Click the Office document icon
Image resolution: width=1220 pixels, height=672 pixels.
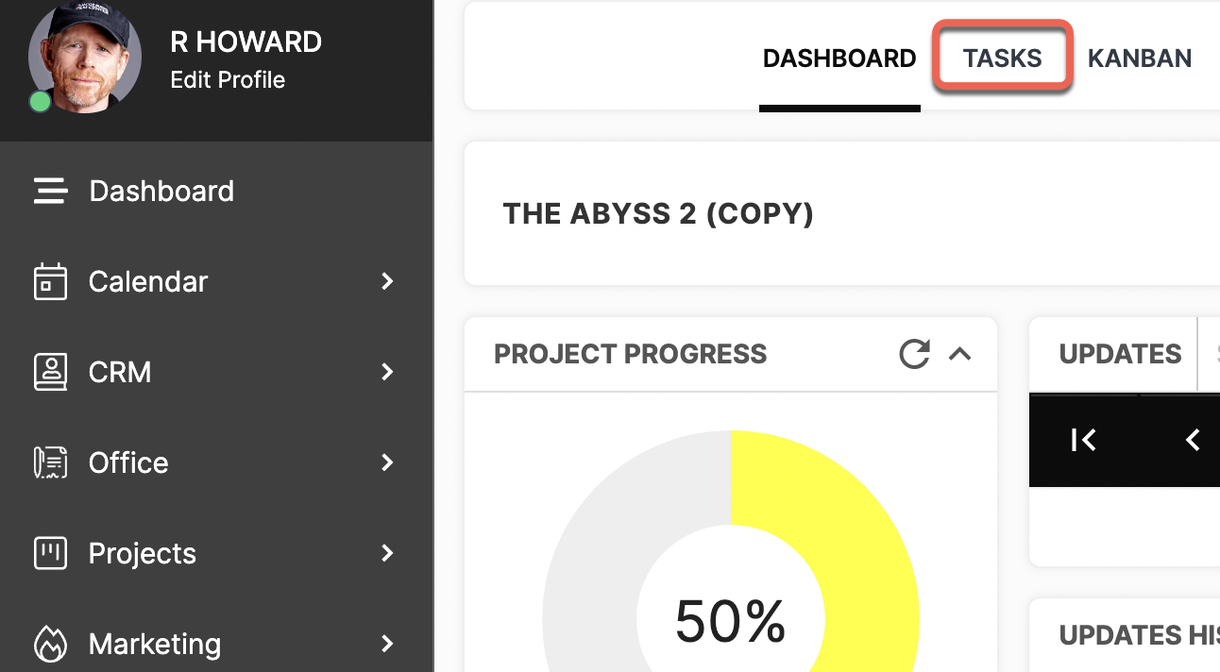click(x=51, y=462)
